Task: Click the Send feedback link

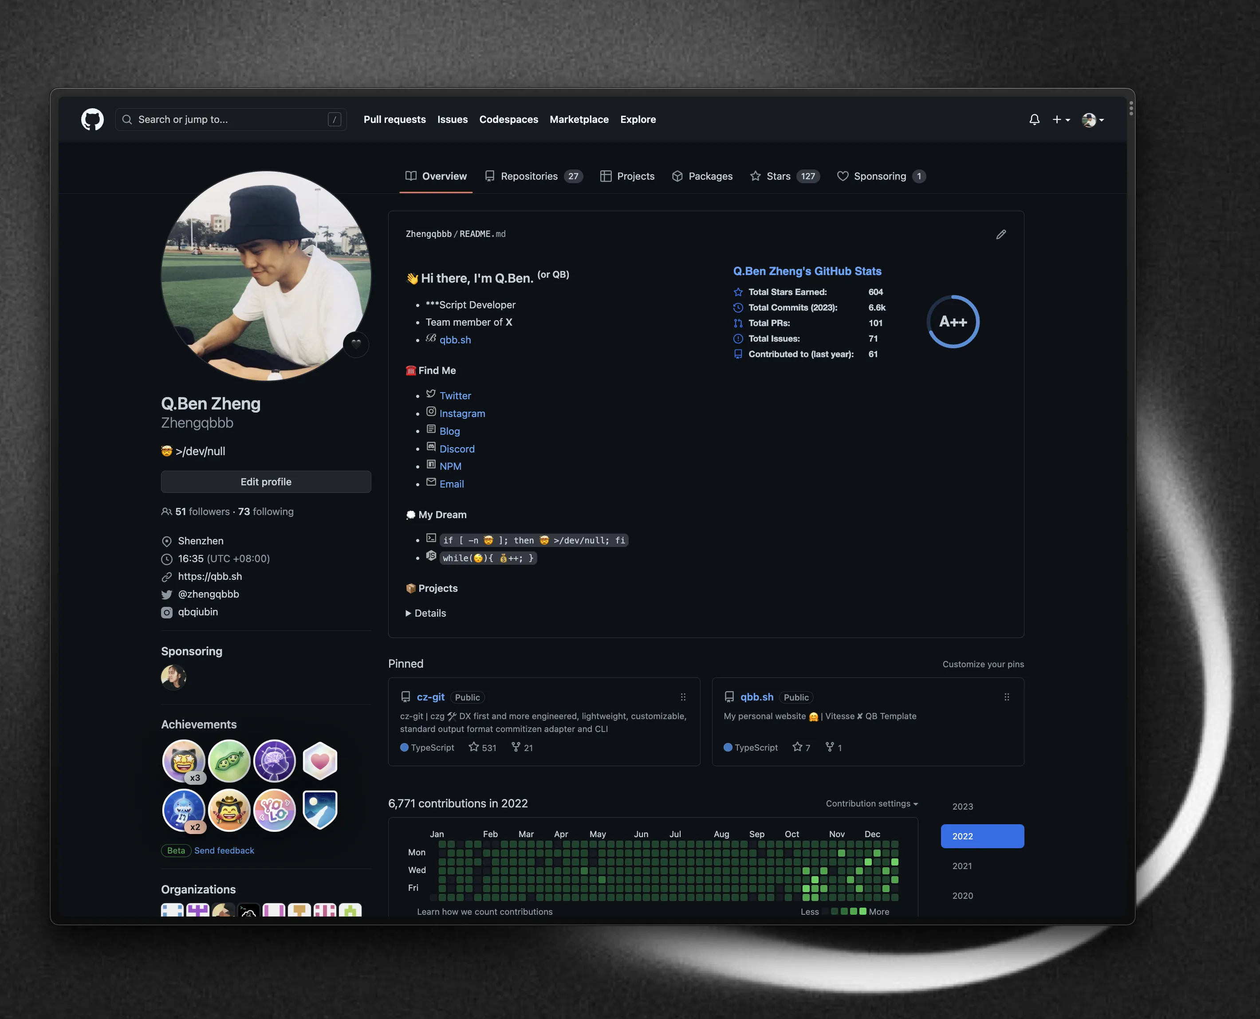Action: pos(224,850)
